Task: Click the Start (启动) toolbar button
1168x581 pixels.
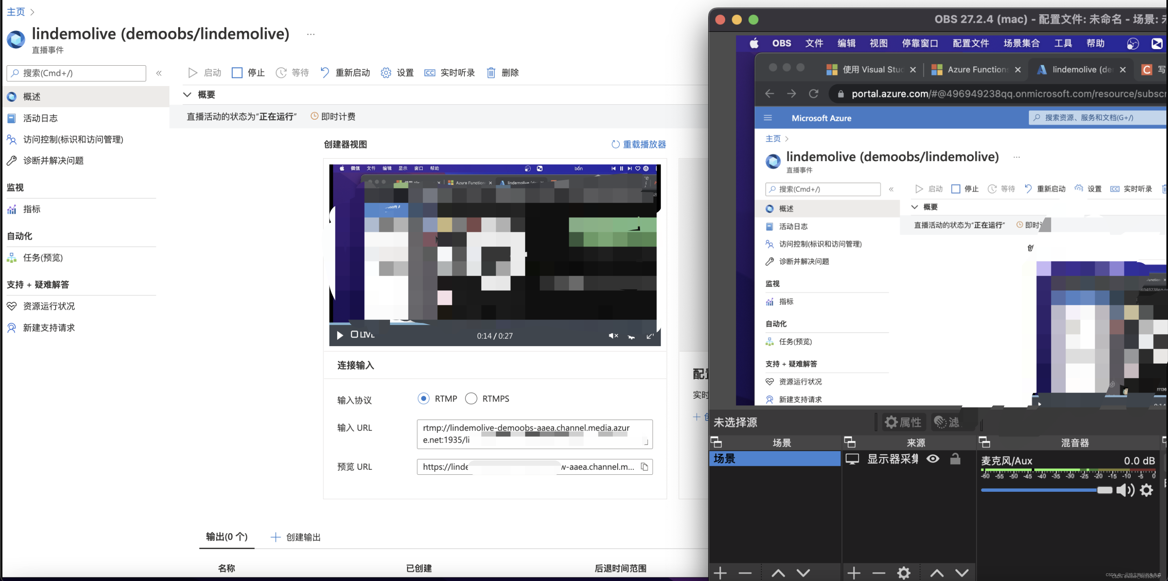Action: [205, 73]
